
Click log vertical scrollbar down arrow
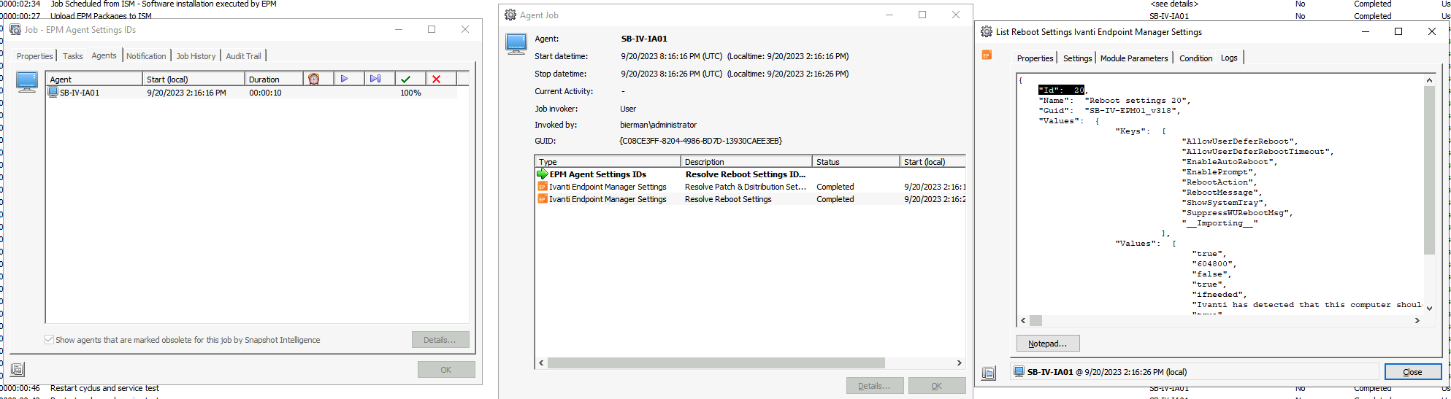click(1429, 309)
